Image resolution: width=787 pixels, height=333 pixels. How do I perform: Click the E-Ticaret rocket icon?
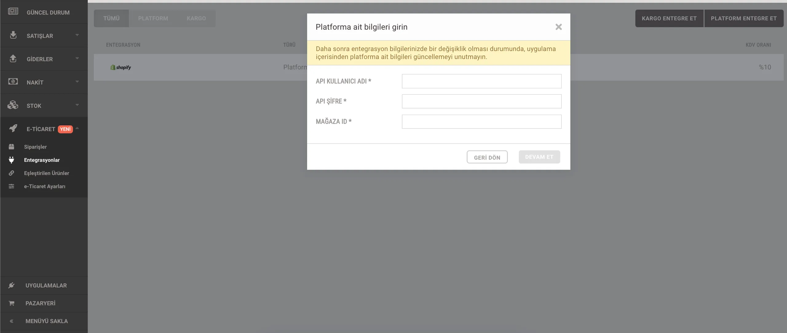pos(13,128)
